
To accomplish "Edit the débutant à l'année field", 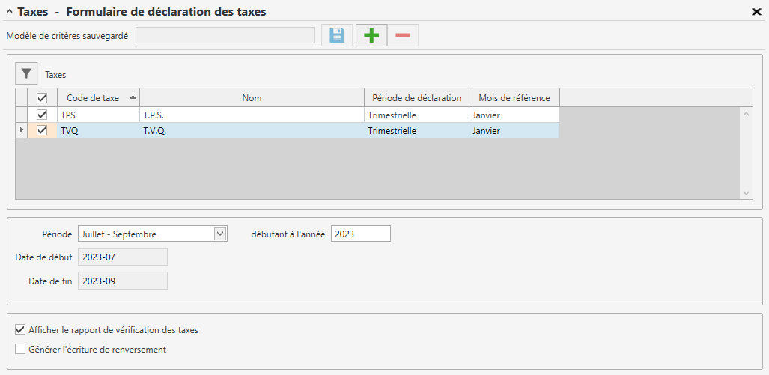I will click(x=361, y=234).
